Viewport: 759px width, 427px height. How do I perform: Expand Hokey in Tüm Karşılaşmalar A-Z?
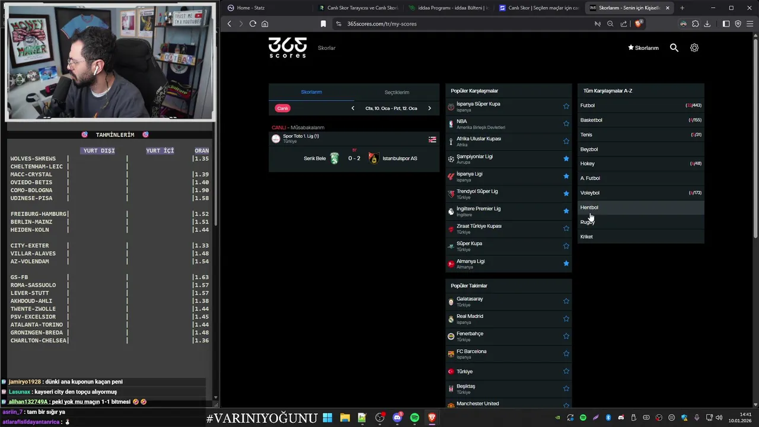(641, 164)
